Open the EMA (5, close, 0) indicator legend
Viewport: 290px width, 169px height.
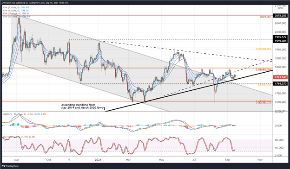pyautogui.click(x=16, y=7)
